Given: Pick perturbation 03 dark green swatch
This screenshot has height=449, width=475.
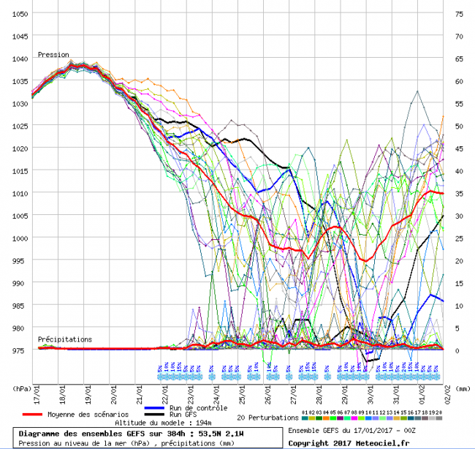Looking at the screenshot, I should [319, 418].
